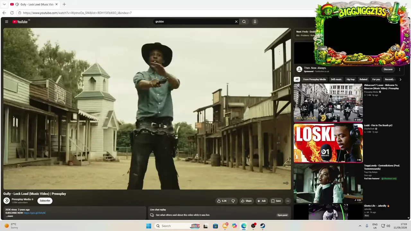Open the Windows Start menu
Screen dimensions: 411x231
pos(148,226)
